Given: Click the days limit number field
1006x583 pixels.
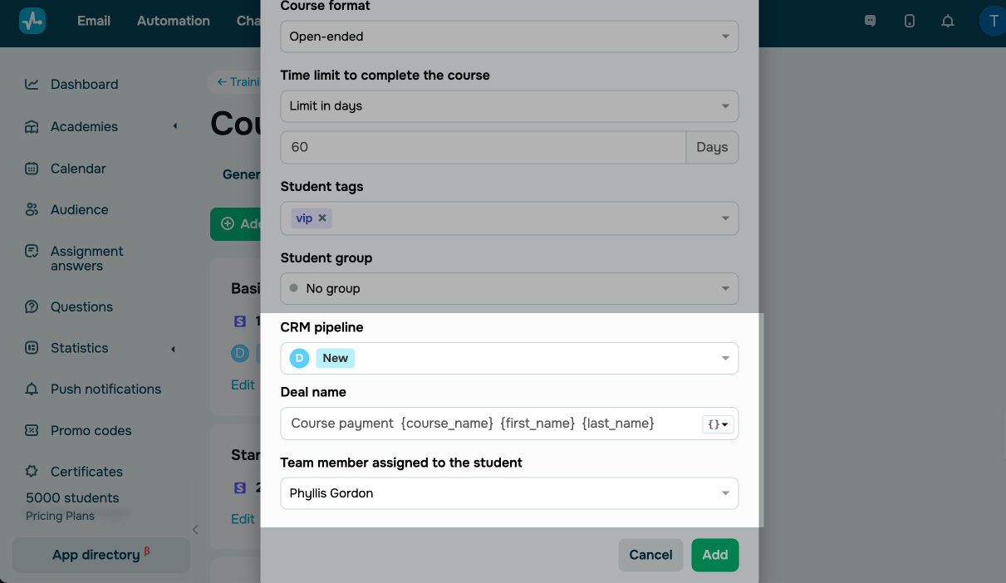Looking at the screenshot, I should [x=483, y=147].
